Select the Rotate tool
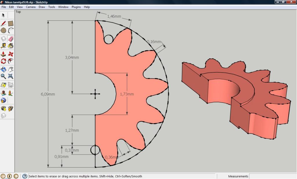Screen dimensions: 297x179 3,61
